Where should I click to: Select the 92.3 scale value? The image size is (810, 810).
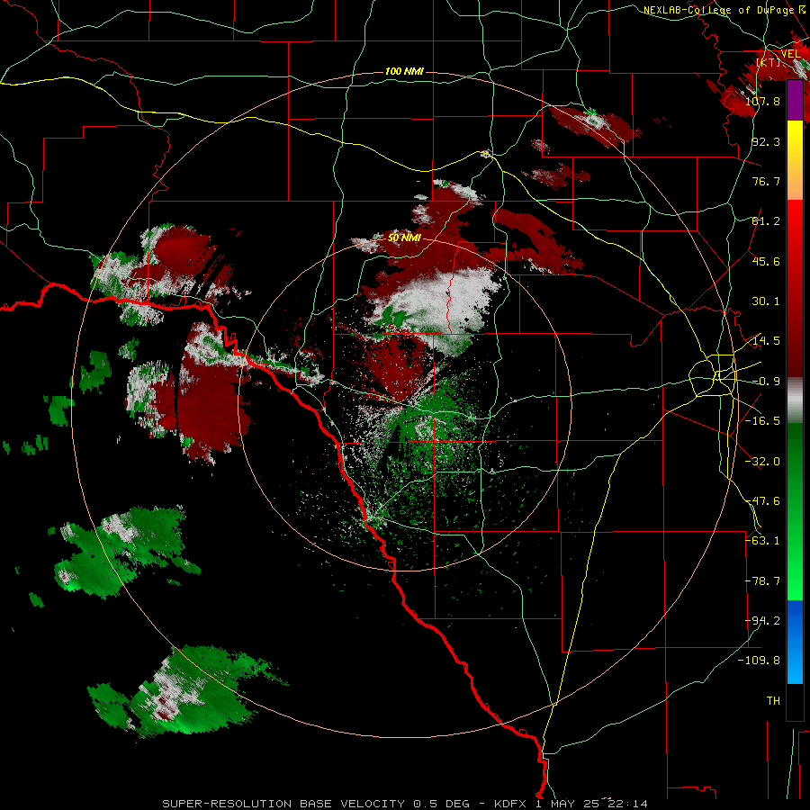pos(766,141)
